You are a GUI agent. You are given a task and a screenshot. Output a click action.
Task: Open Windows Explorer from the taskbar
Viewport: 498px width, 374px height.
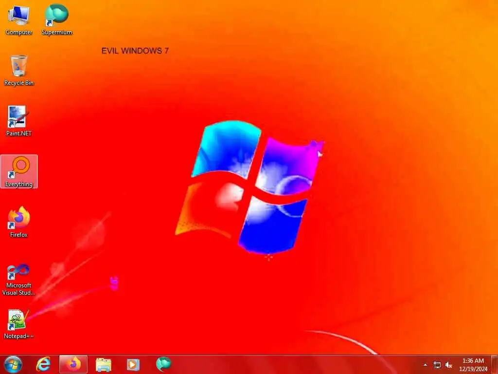[104, 365]
